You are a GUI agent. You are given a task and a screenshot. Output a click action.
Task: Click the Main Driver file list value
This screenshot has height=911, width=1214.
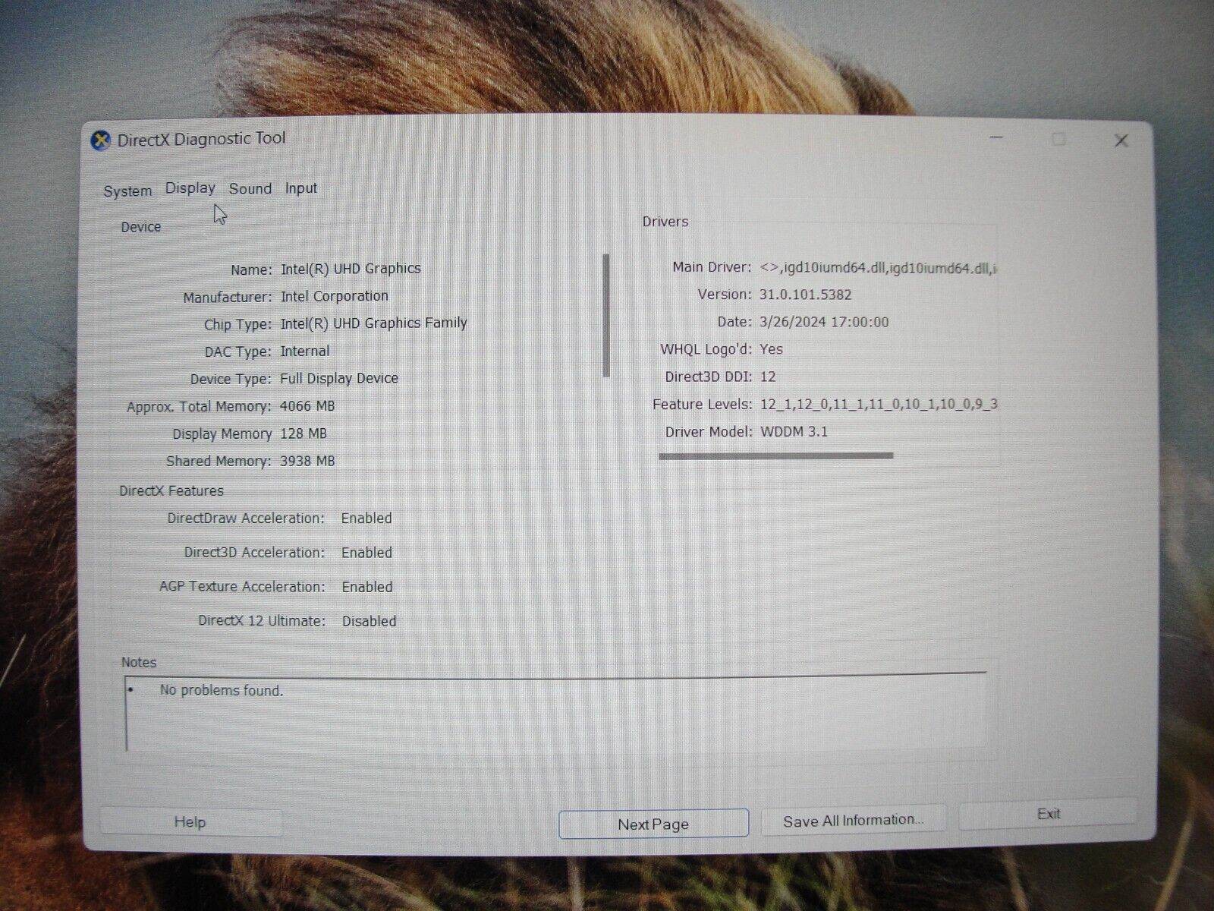878,268
